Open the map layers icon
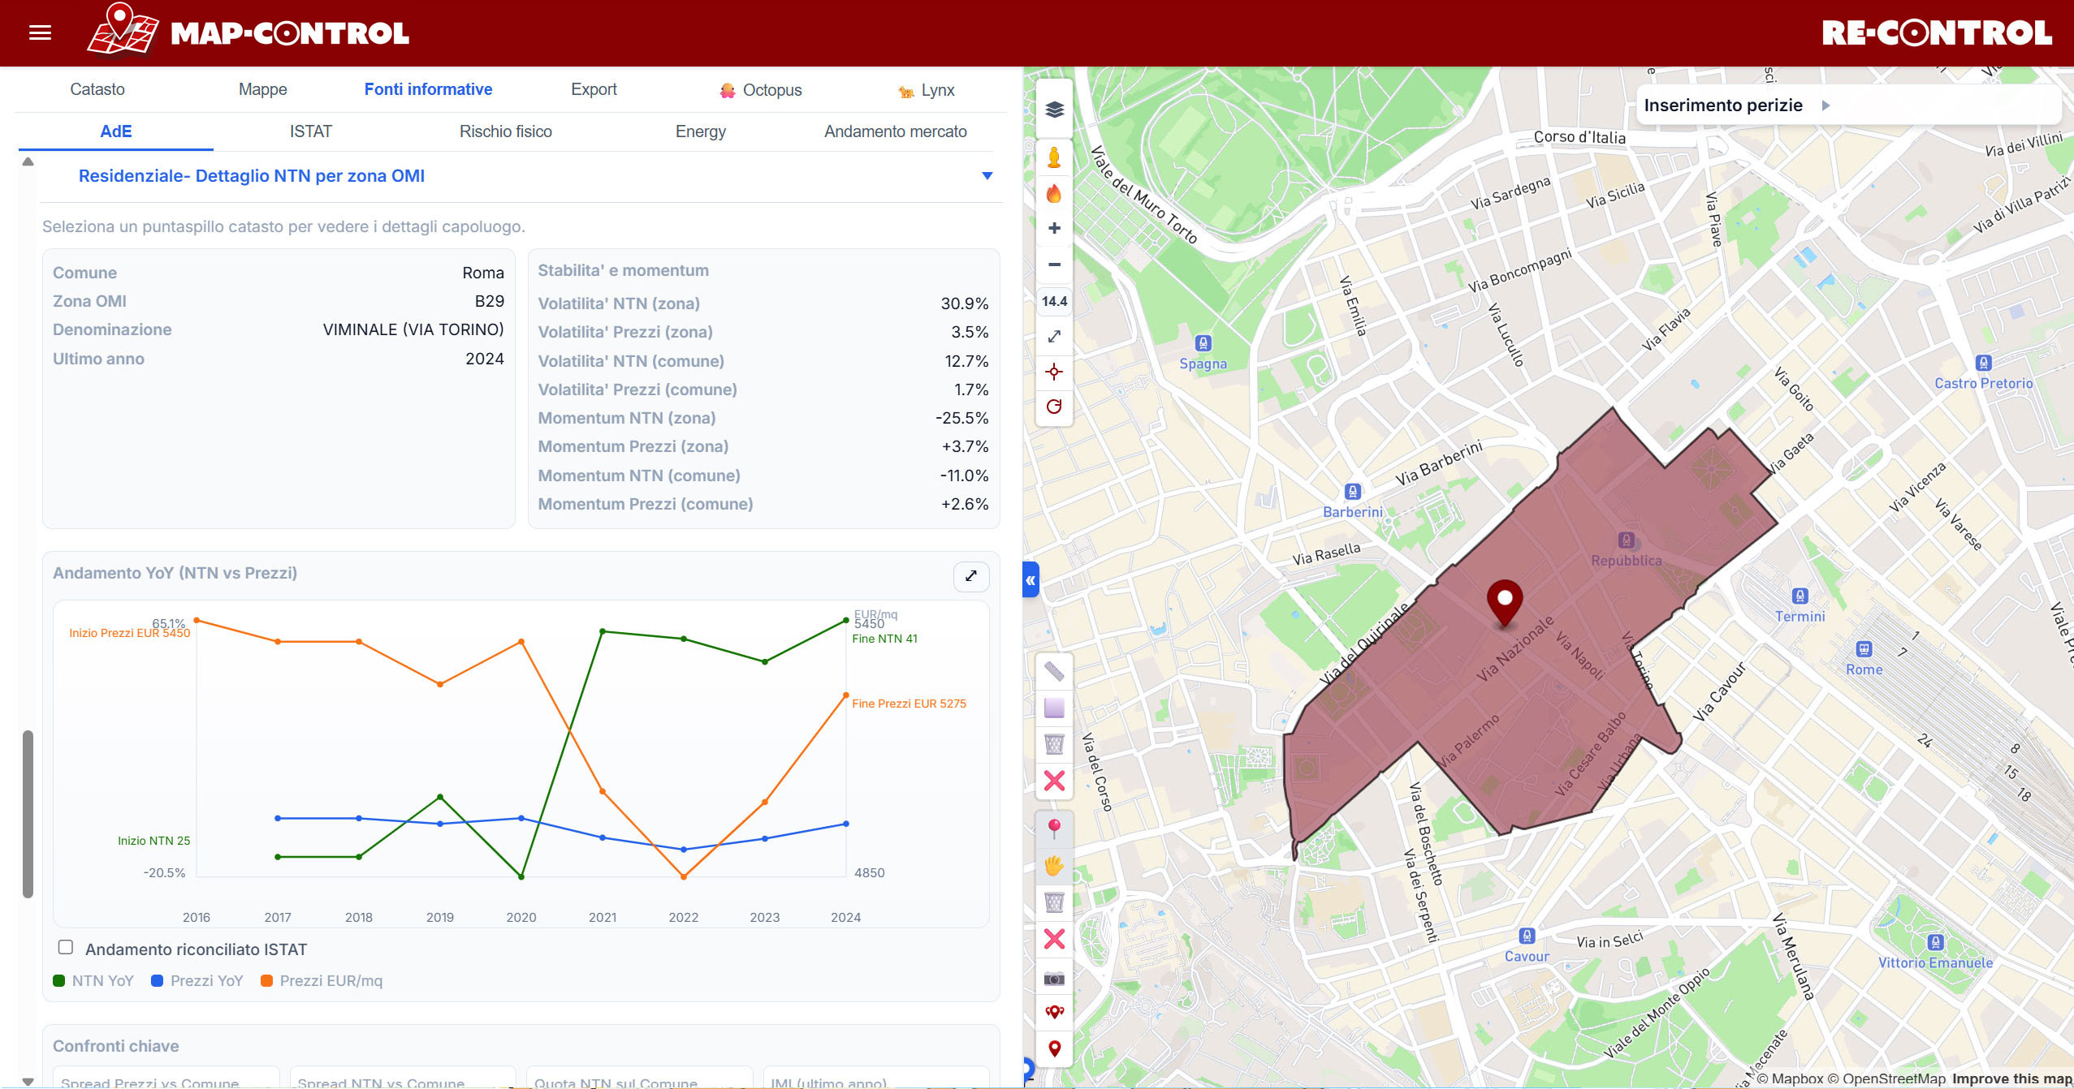 pyautogui.click(x=1054, y=110)
